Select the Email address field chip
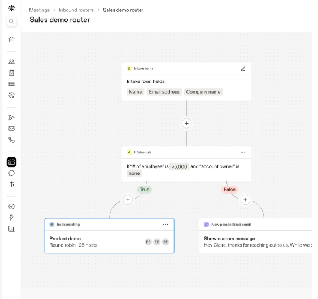The width and height of the screenshot is (318, 299). (164, 92)
